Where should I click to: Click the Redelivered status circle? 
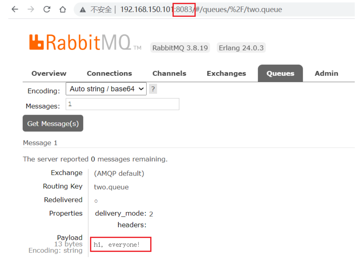(x=96, y=201)
